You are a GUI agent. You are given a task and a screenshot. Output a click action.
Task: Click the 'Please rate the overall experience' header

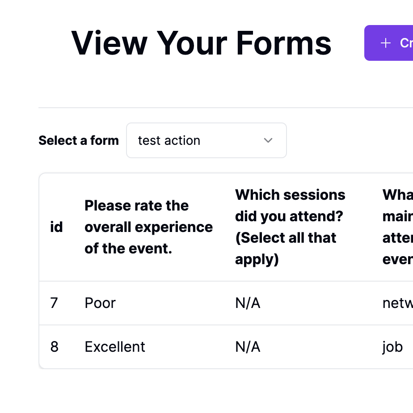148,227
